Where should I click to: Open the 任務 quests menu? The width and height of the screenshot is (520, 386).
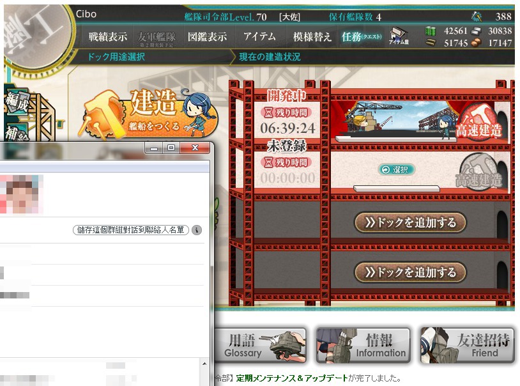point(362,36)
